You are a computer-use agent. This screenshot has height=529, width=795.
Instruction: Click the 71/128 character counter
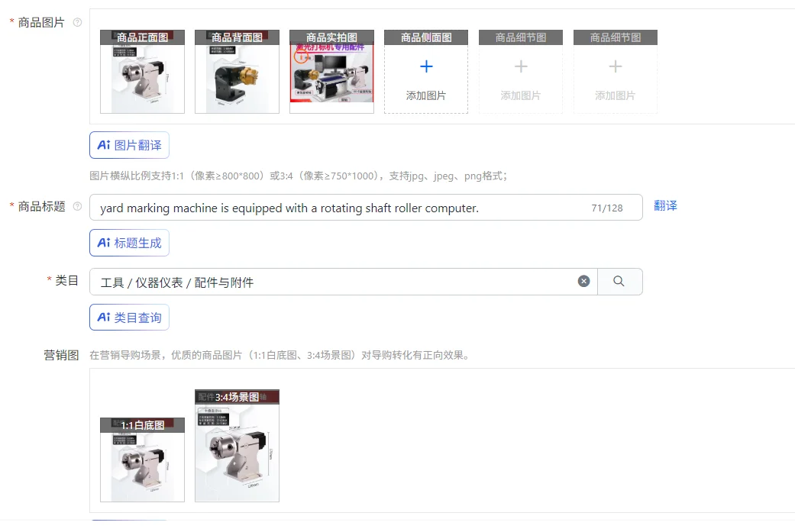coord(607,208)
